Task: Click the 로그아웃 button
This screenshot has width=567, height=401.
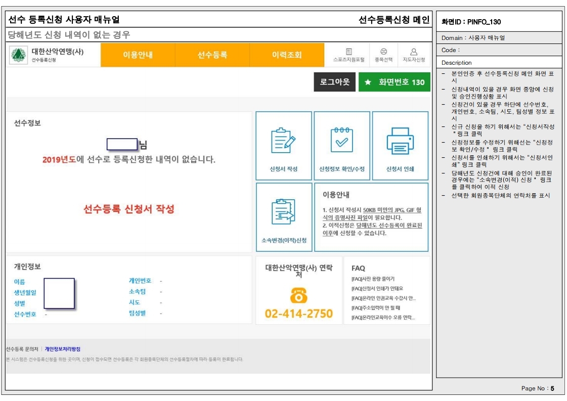Action: point(334,82)
